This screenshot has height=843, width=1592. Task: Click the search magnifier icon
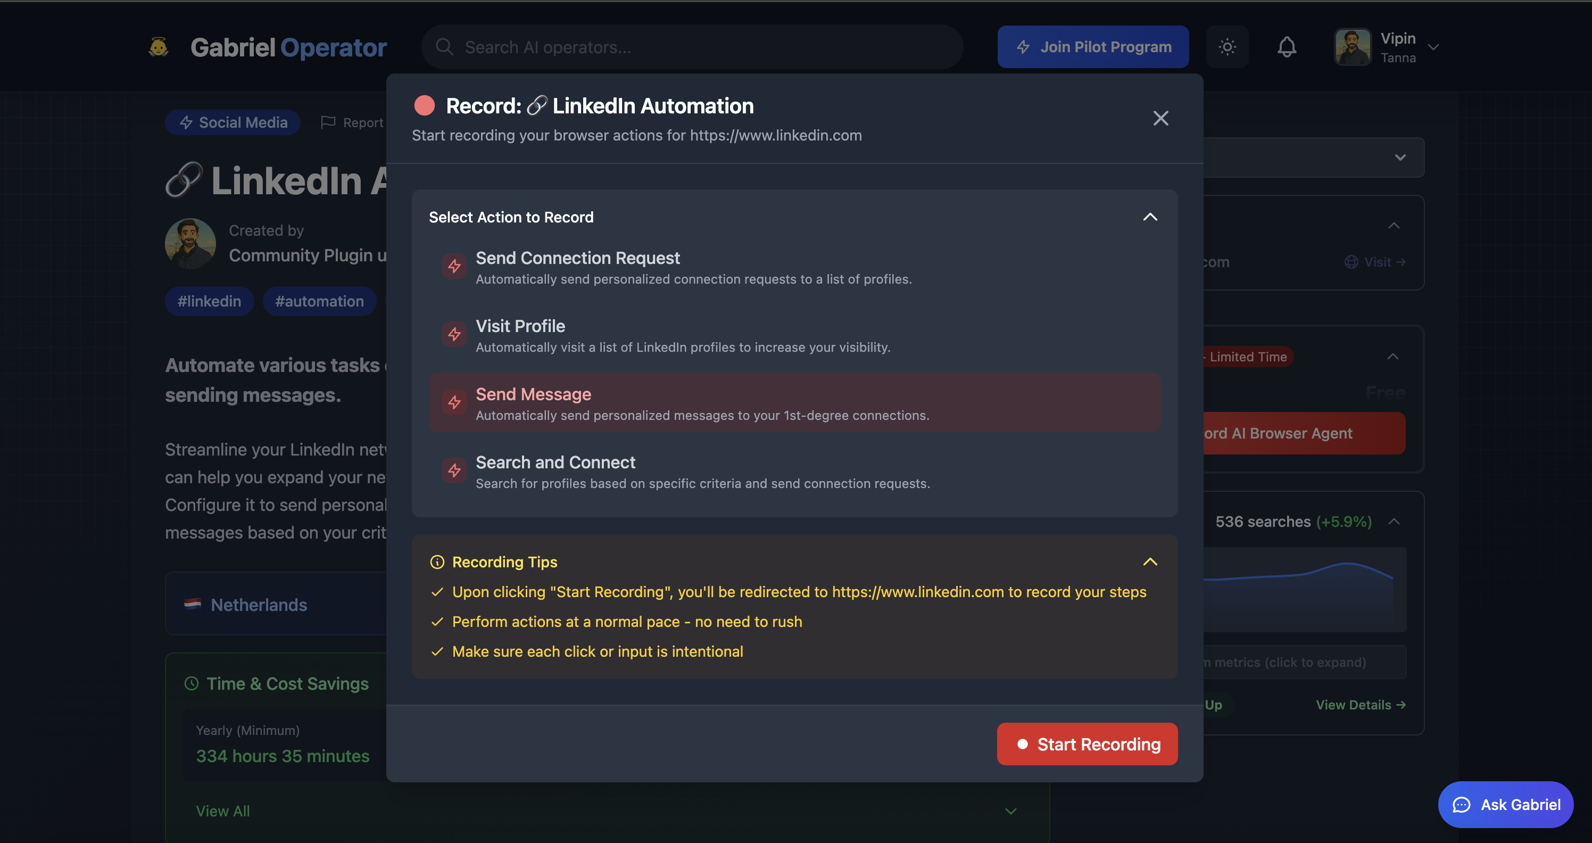[444, 47]
